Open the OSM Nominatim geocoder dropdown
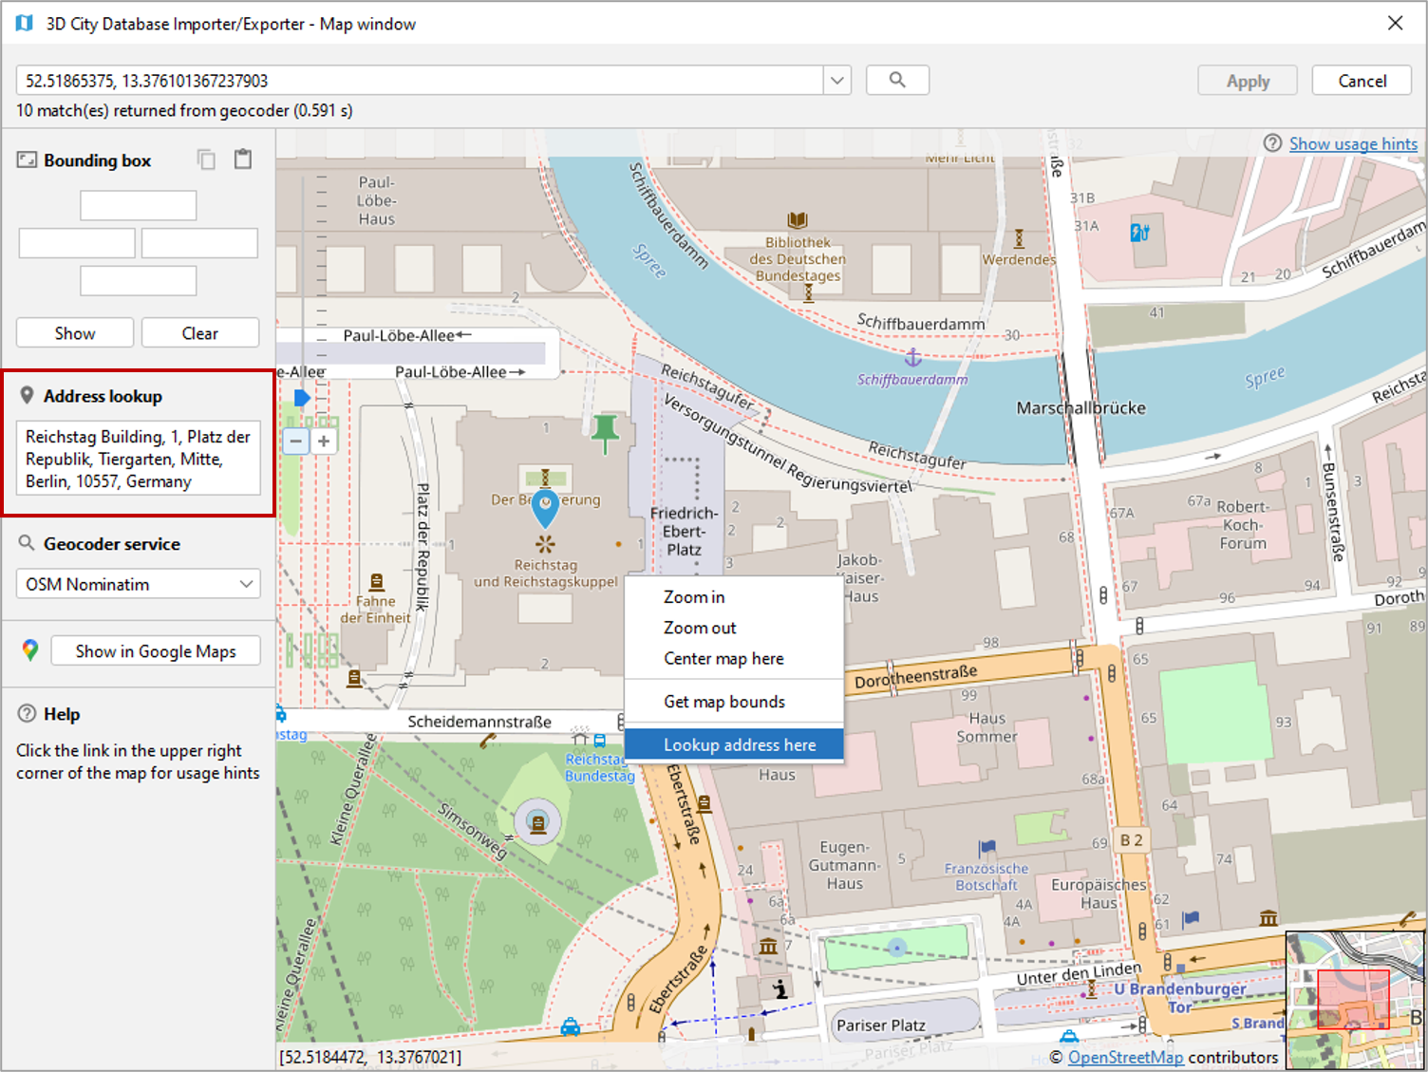 [139, 584]
